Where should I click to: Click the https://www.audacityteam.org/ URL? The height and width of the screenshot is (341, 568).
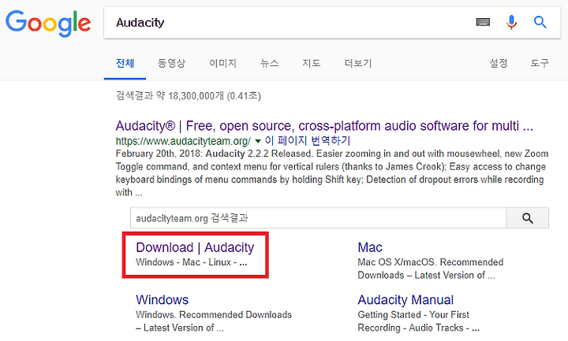tap(183, 141)
